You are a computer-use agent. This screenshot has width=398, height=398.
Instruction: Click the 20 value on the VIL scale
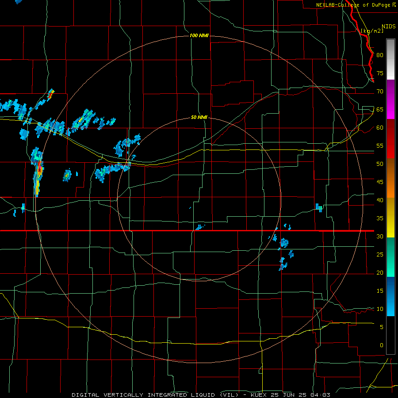[x=380, y=272]
